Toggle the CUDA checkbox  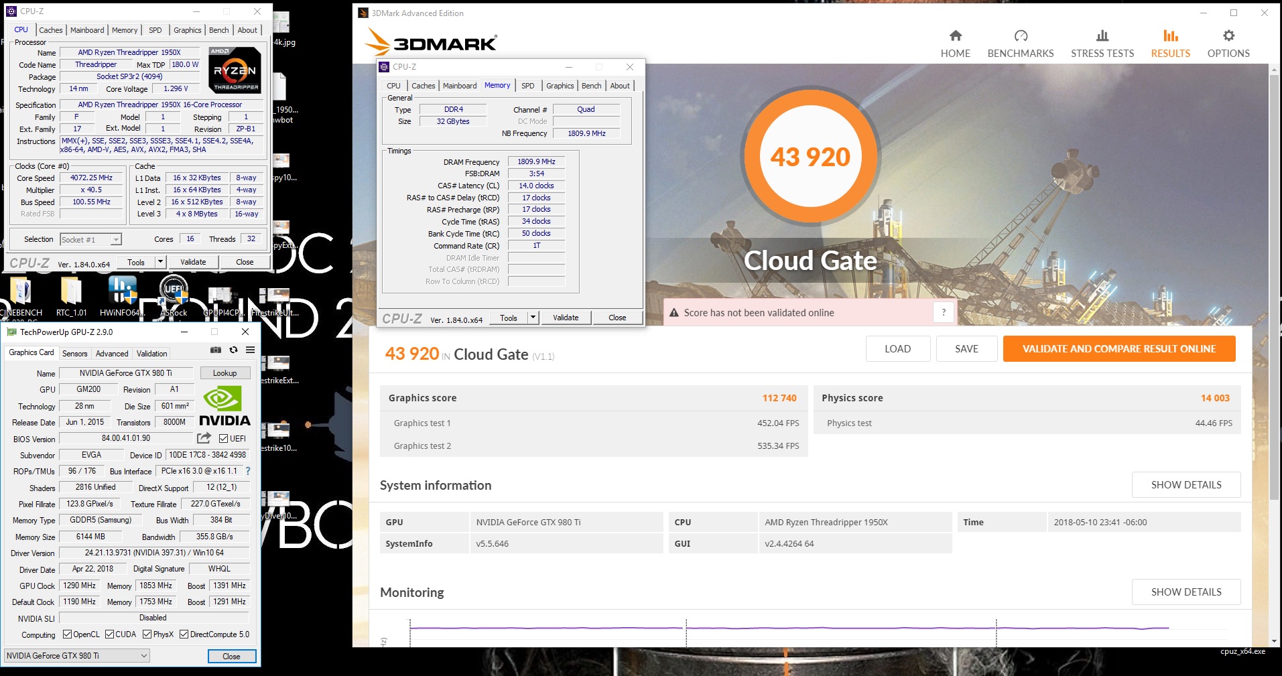click(x=109, y=634)
